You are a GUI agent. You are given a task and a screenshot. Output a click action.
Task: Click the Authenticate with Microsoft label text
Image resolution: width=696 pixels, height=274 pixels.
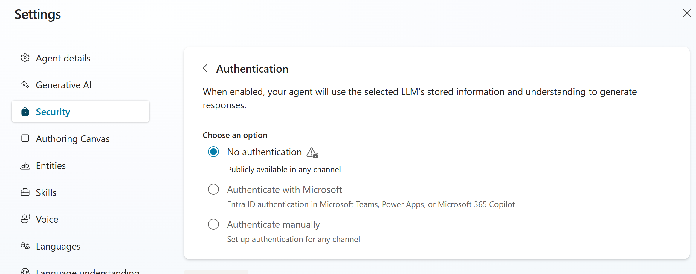point(284,190)
